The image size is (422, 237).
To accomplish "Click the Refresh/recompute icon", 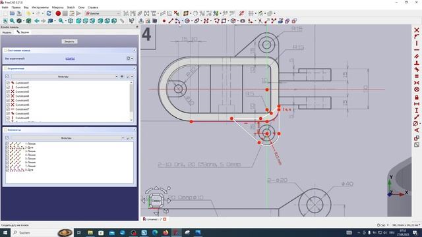I will [49, 13].
